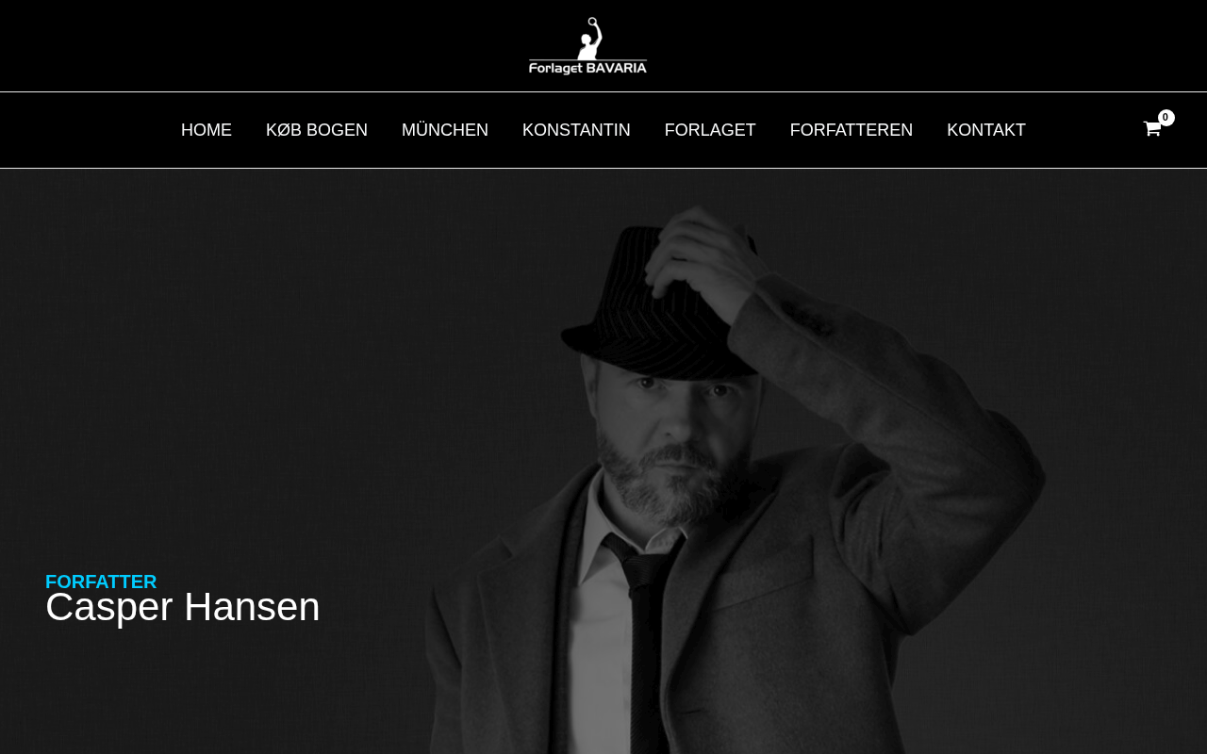Navigate to FORLAGET
The width and height of the screenshot is (1207, 754).
point(710,130)
